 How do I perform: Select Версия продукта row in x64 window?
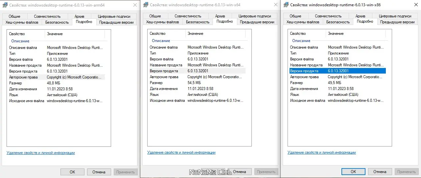coord(197,71)
